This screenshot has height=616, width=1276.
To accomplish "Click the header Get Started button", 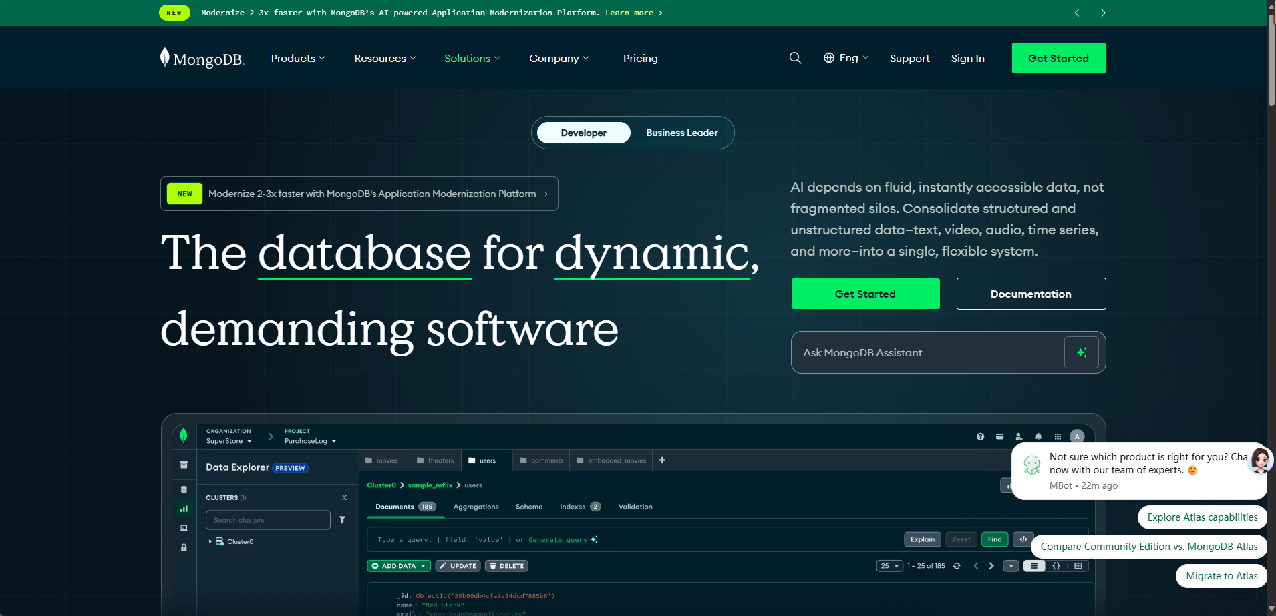I will [x=1058, y=58].
